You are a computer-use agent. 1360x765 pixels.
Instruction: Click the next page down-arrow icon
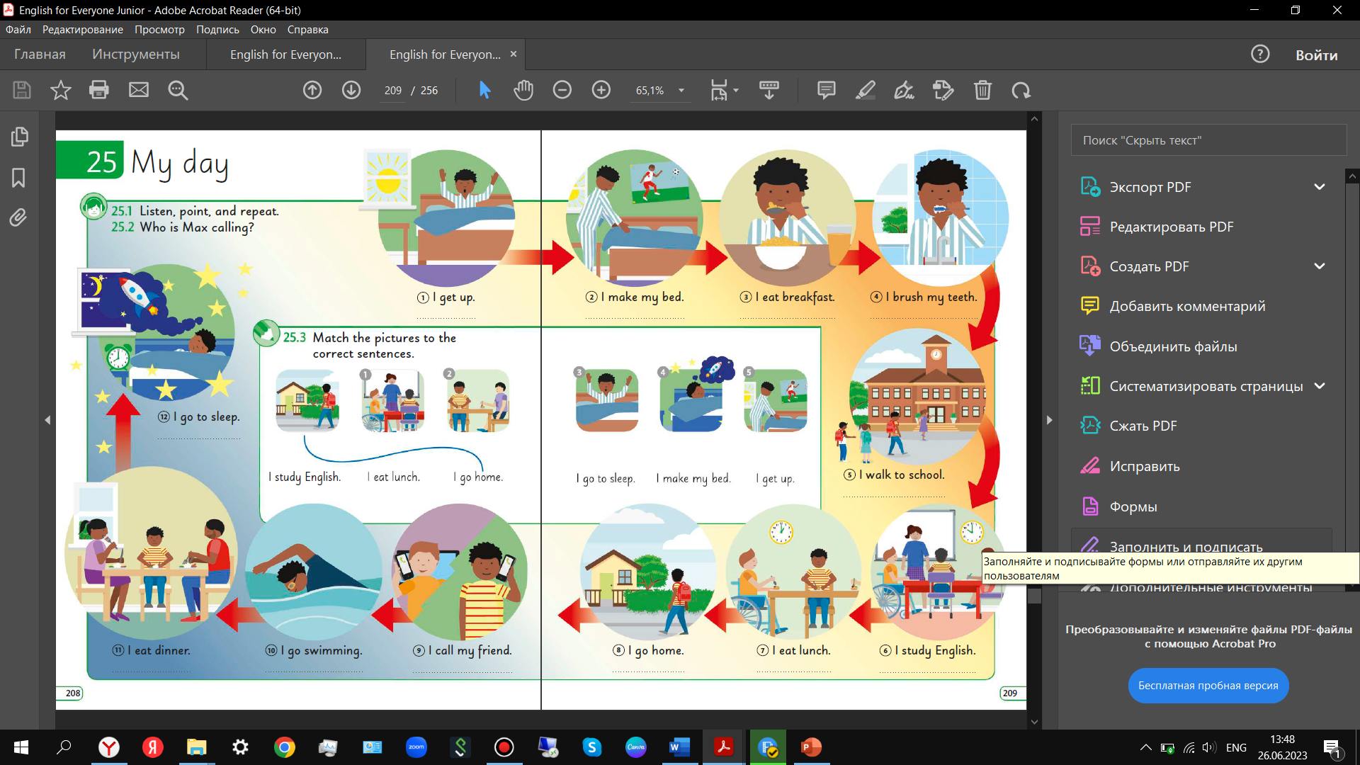coord(351,90)
